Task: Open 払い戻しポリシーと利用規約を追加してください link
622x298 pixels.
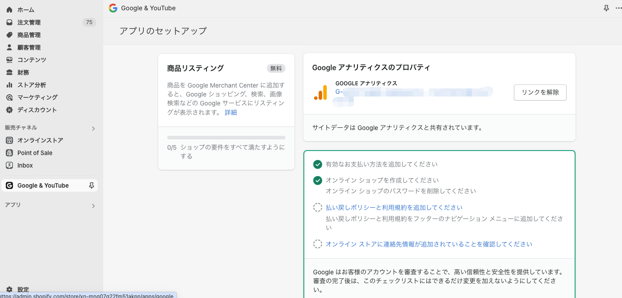Action: (394, 208)
